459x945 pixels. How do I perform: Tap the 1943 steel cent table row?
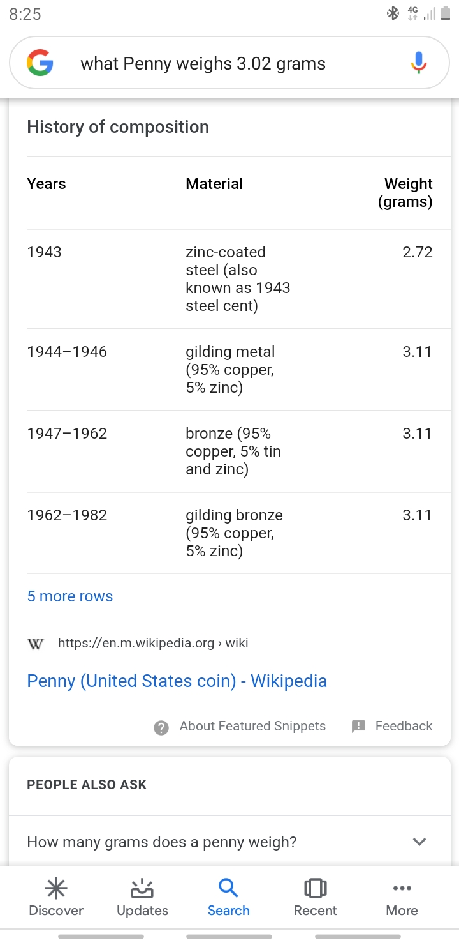229,279
